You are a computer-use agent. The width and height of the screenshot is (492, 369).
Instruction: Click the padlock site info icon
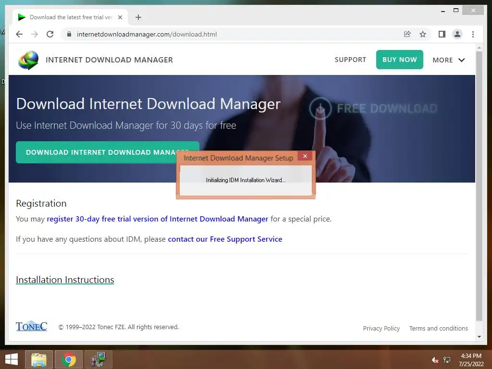[x=69, y=34]
